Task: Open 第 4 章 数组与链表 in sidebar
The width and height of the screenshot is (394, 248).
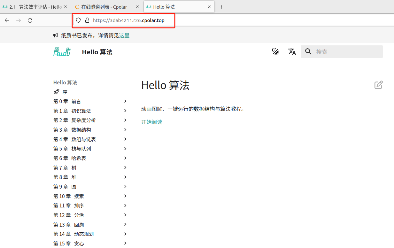Action: click(x=83, y=139)
